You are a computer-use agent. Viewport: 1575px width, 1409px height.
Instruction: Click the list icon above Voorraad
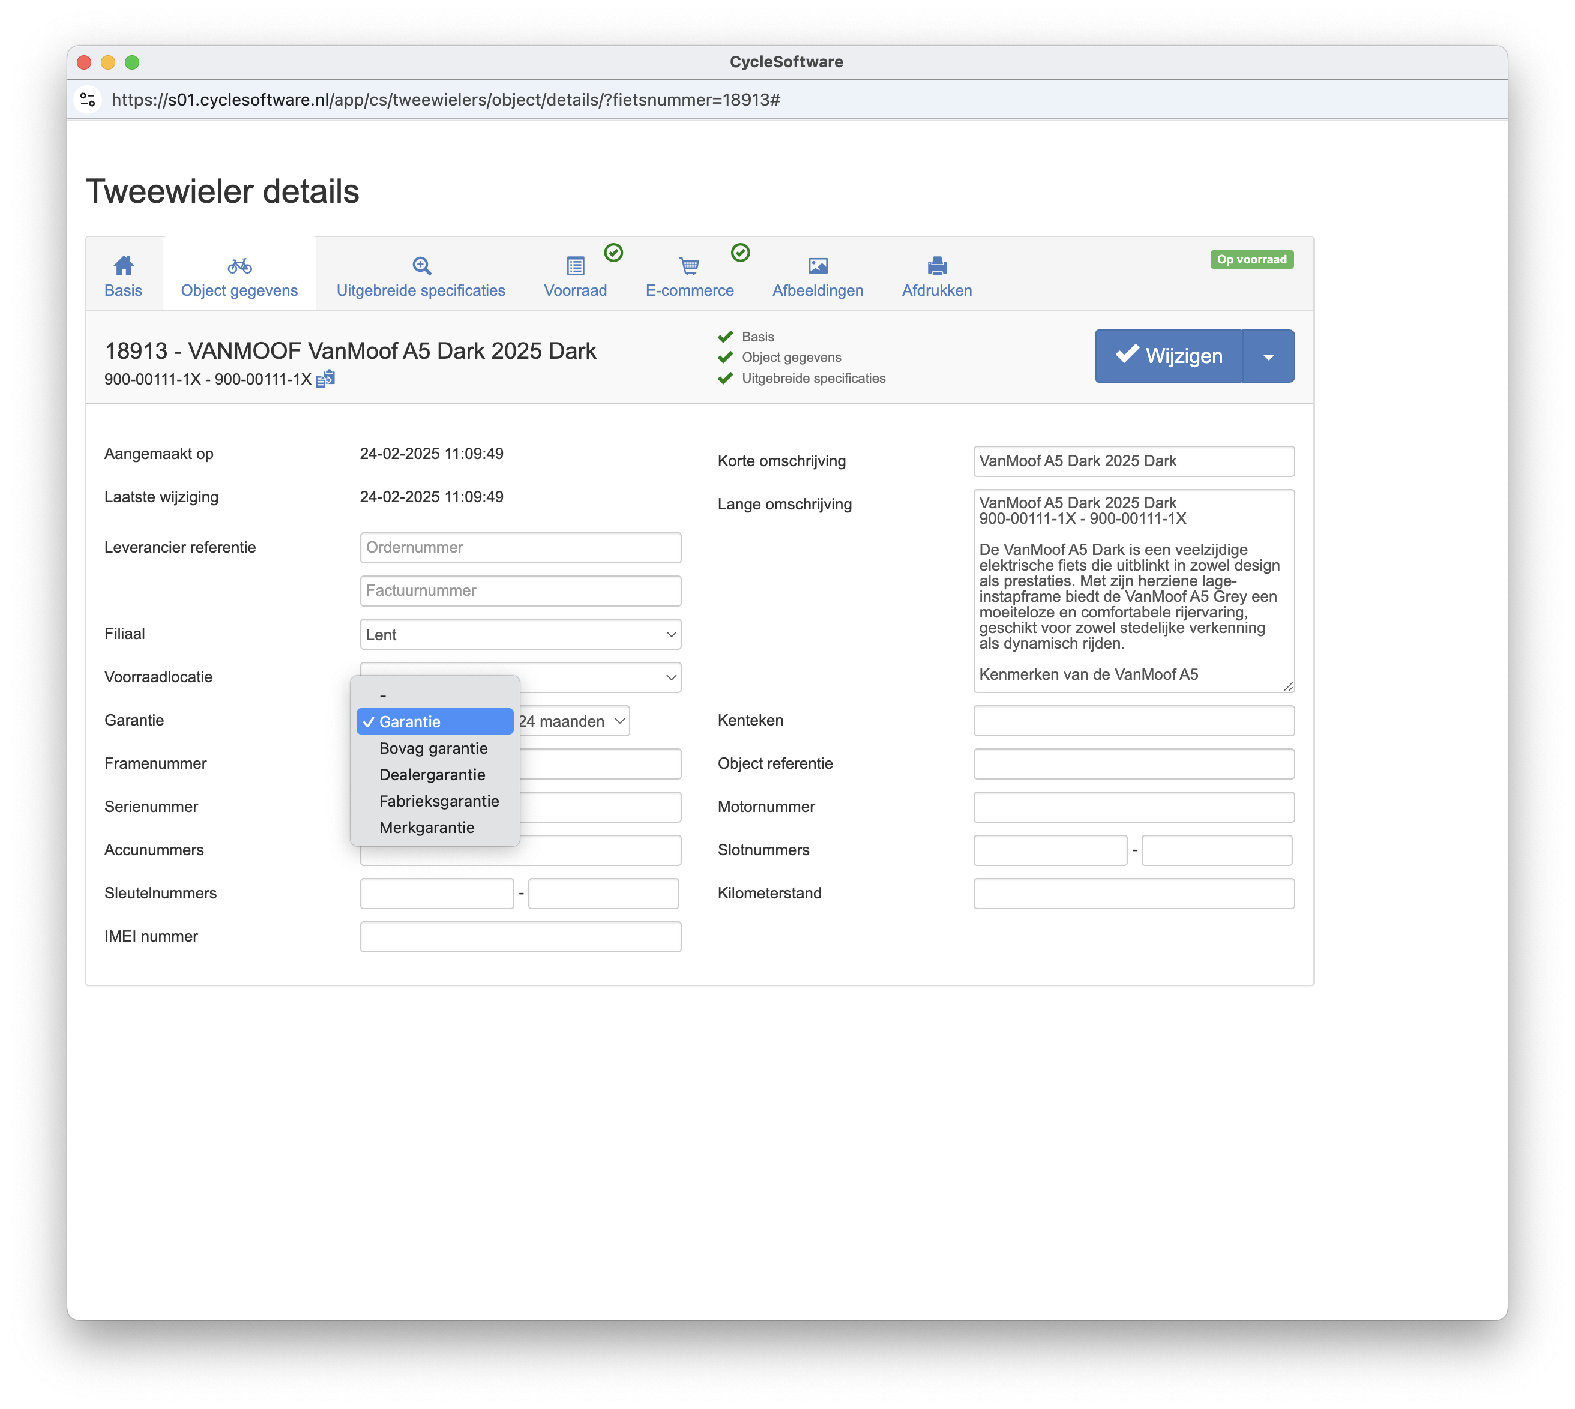(x=576, y=266)
